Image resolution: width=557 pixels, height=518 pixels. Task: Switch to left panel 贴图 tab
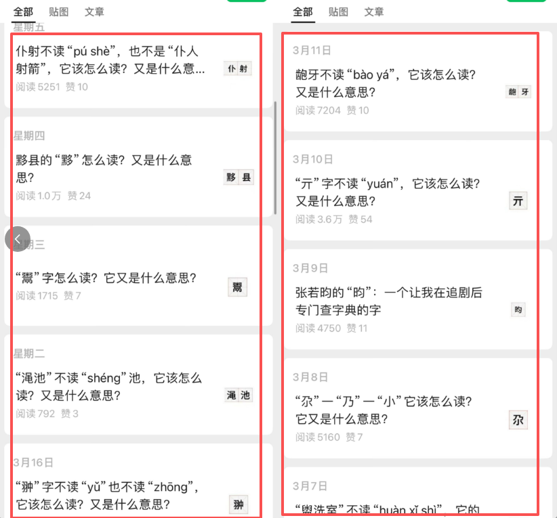[58, 12]
